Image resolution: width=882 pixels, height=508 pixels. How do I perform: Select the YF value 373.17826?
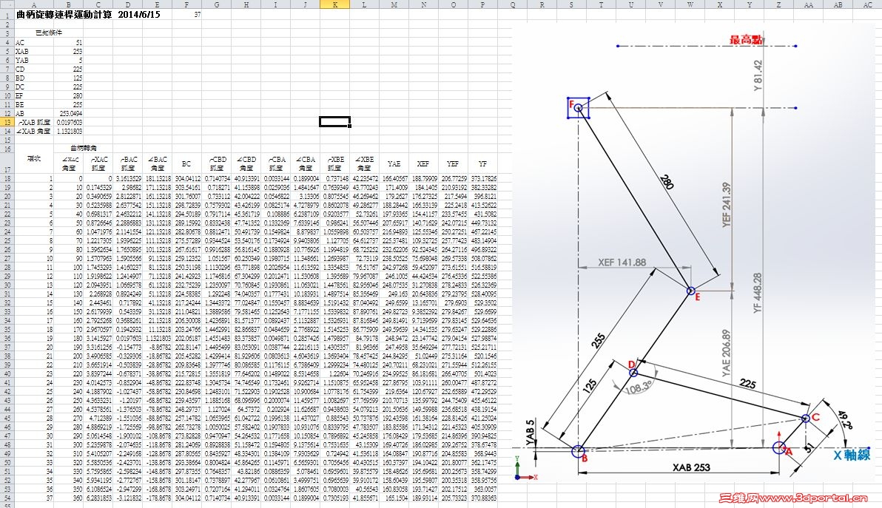point(482,178)
